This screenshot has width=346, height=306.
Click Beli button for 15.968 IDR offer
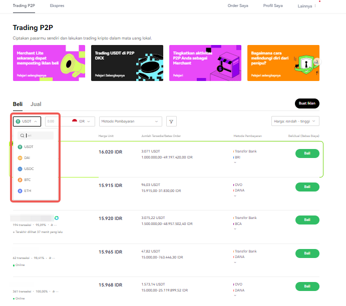[307, 286]
